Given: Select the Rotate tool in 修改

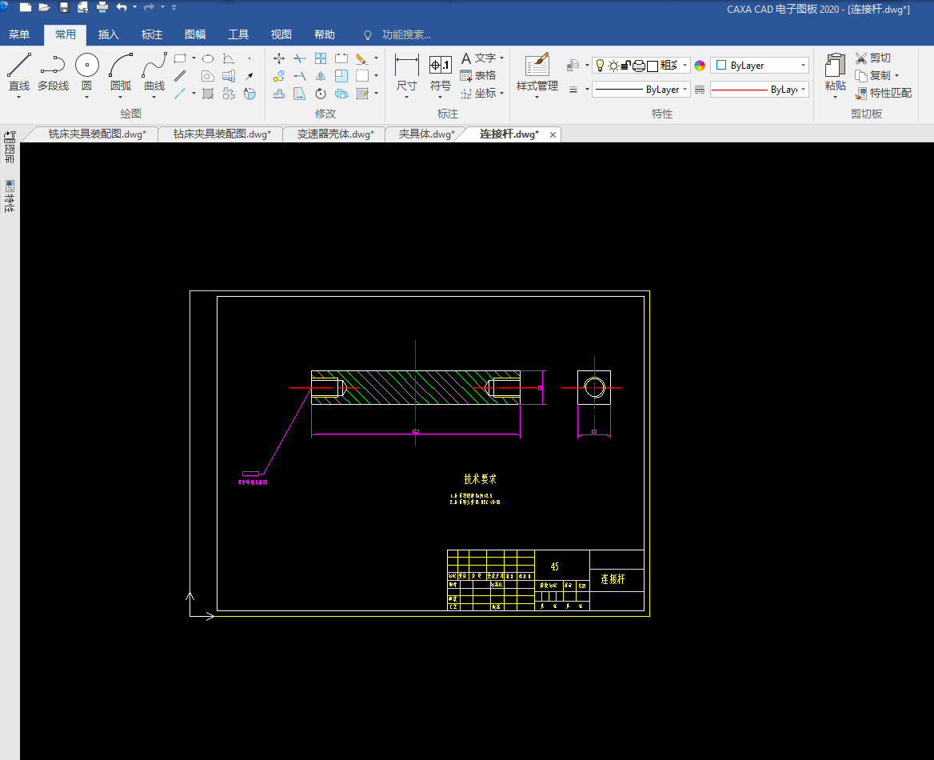Looking at the screenshot, I should click(x=321, y=94).
